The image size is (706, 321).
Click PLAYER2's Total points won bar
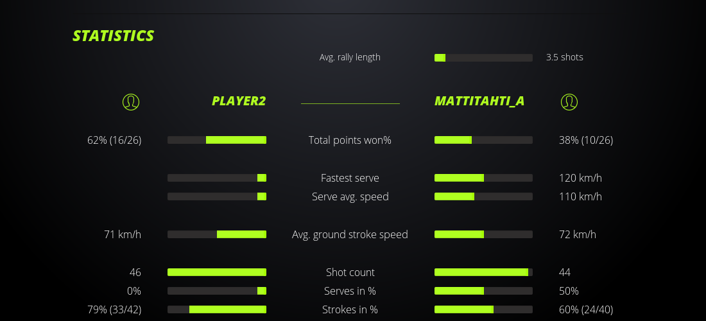coord(217,140)
